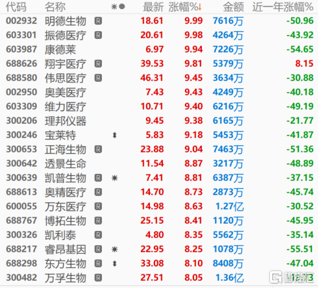The width and height of the screenshot is (318, 288).
Task: Click the R badge beside 振德医疗
Action: (98, 35)
